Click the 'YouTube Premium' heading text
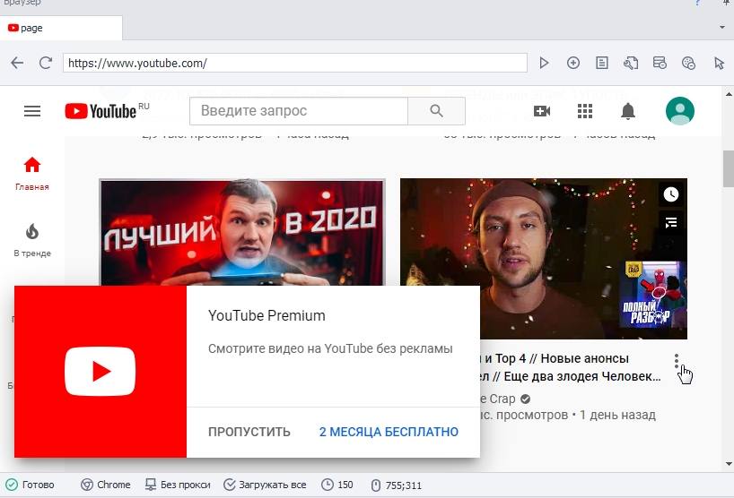The width and height of the screenshot is (734, 498). (267, 316)
